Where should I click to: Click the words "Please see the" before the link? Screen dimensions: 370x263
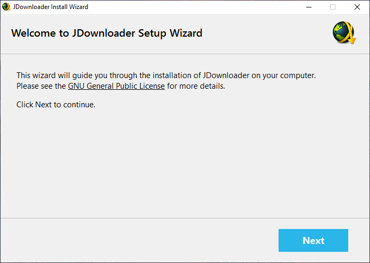[41, 86]
